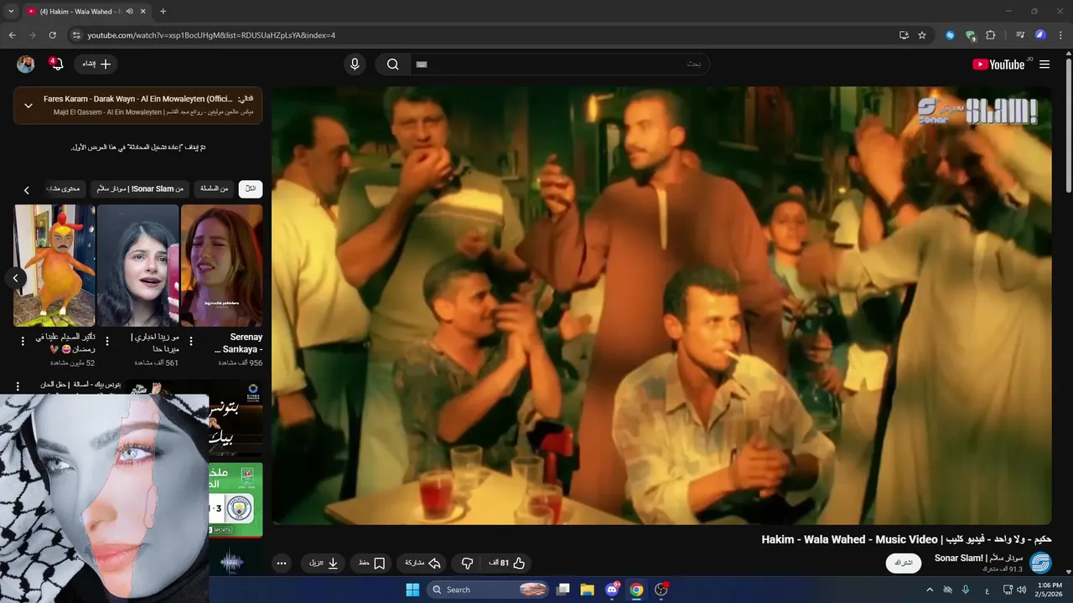
Task: Open the Chrome profile avatar
Action: (1040, 35)
